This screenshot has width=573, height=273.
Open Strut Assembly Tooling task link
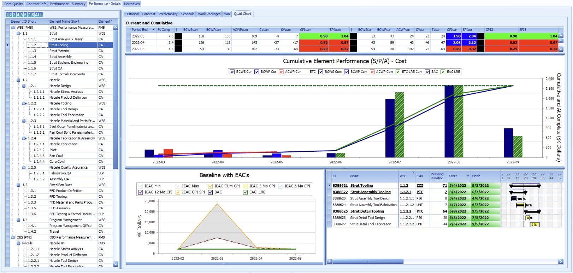pyautogui.click(x=370, y=192)
